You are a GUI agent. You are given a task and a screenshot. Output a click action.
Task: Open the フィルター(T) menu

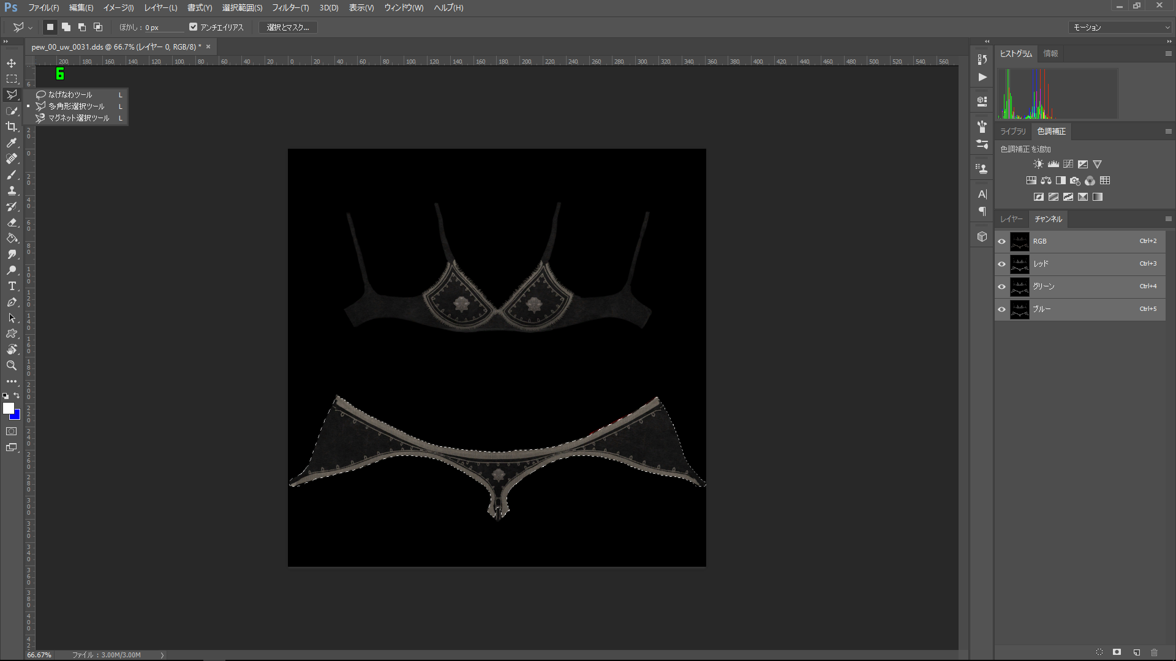point(290,8)
